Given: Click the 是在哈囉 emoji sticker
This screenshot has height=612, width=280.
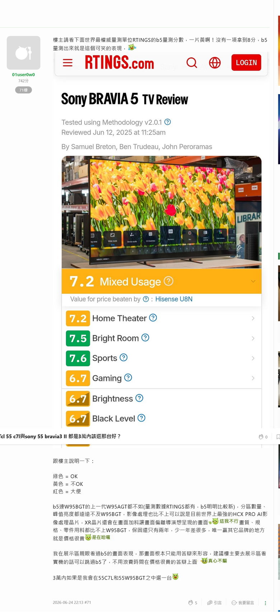Looking at the screenshot, I should coord(98,537).
